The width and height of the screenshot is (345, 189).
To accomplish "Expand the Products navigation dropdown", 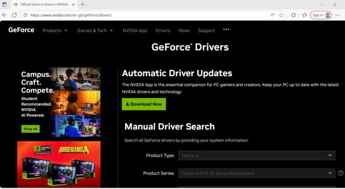I will [x=55, y=31].
